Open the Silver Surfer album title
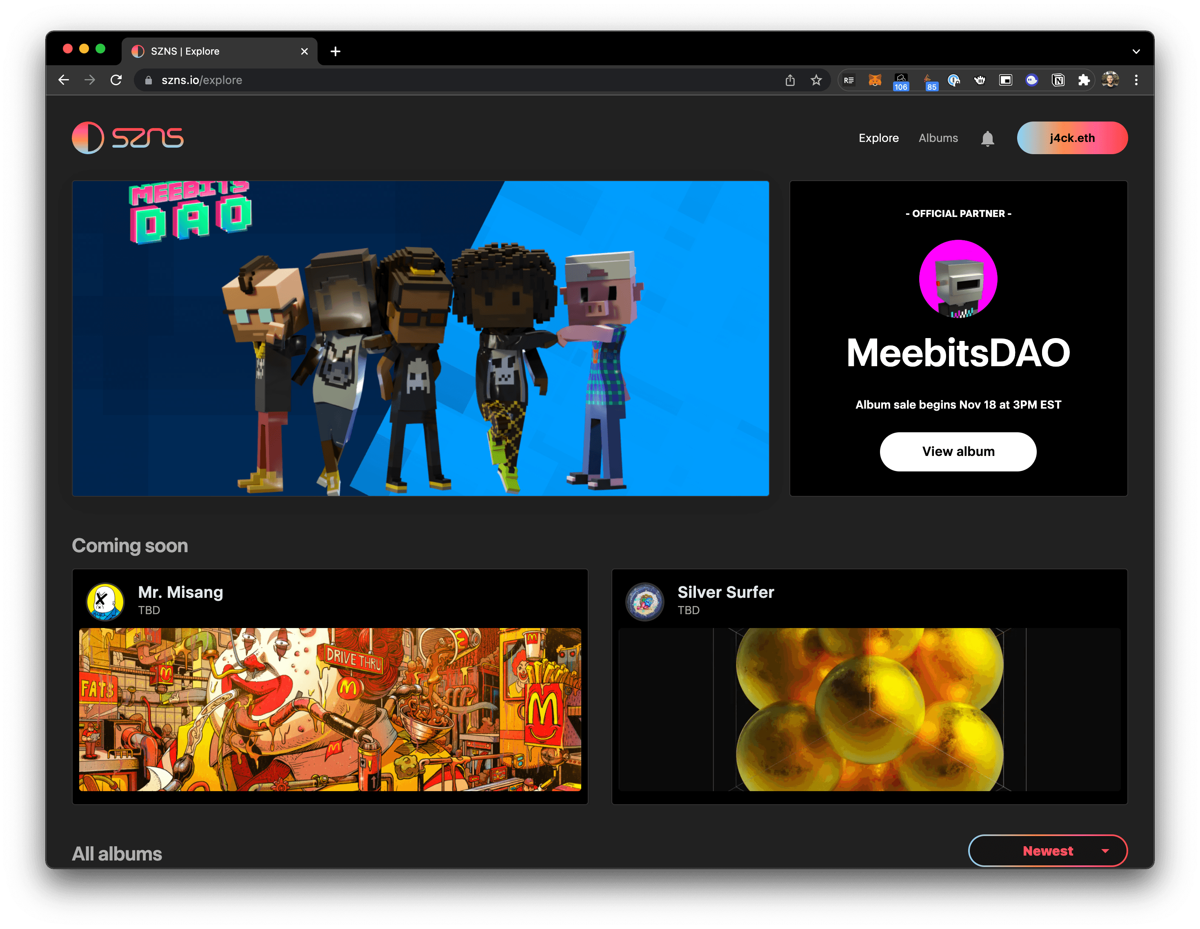Image resolution: width=1200 pixels, height=929 pixels. (725, 592)
